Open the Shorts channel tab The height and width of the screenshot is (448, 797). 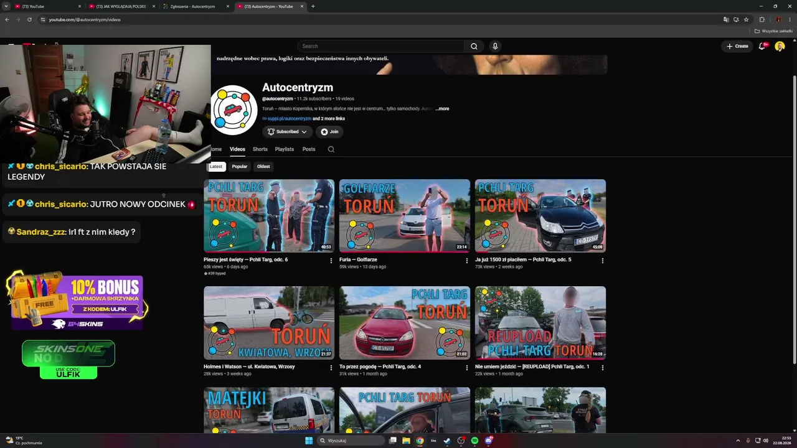260,149
